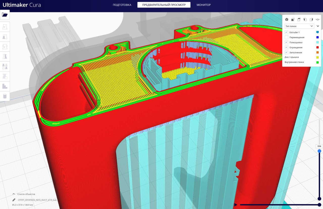The height and width of the screenshot is (209, 323).
Task: Switch to ПРЕДВАРИТЕЛЬНЫЙ ПРОСМОТР stage
Action: coord(164,5)
